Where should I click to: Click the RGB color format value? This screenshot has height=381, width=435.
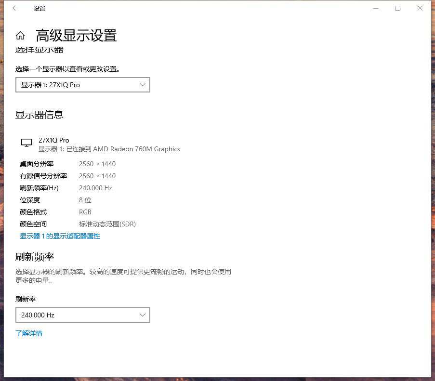pos(85,212)
